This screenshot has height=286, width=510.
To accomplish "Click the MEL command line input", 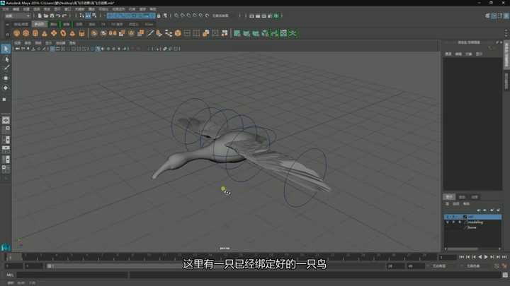I will pos(72,275).
